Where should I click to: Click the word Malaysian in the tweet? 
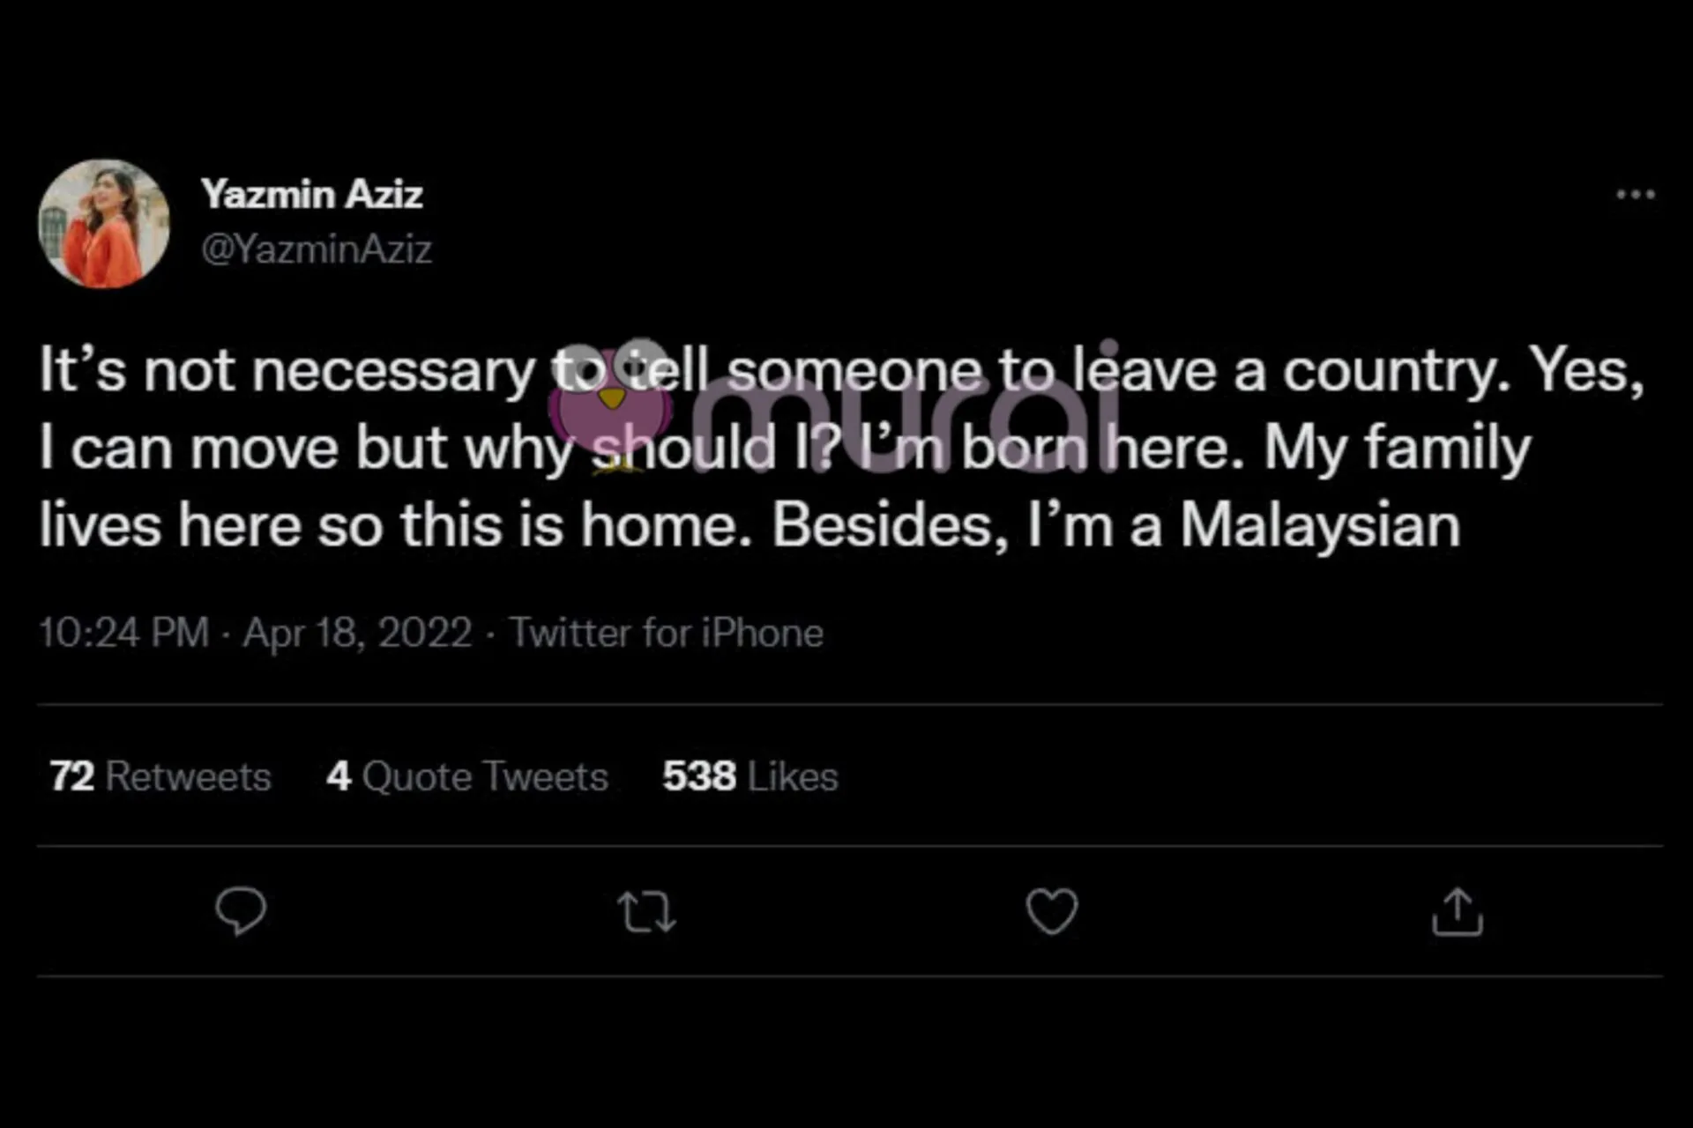click(x=1320, y=526)
